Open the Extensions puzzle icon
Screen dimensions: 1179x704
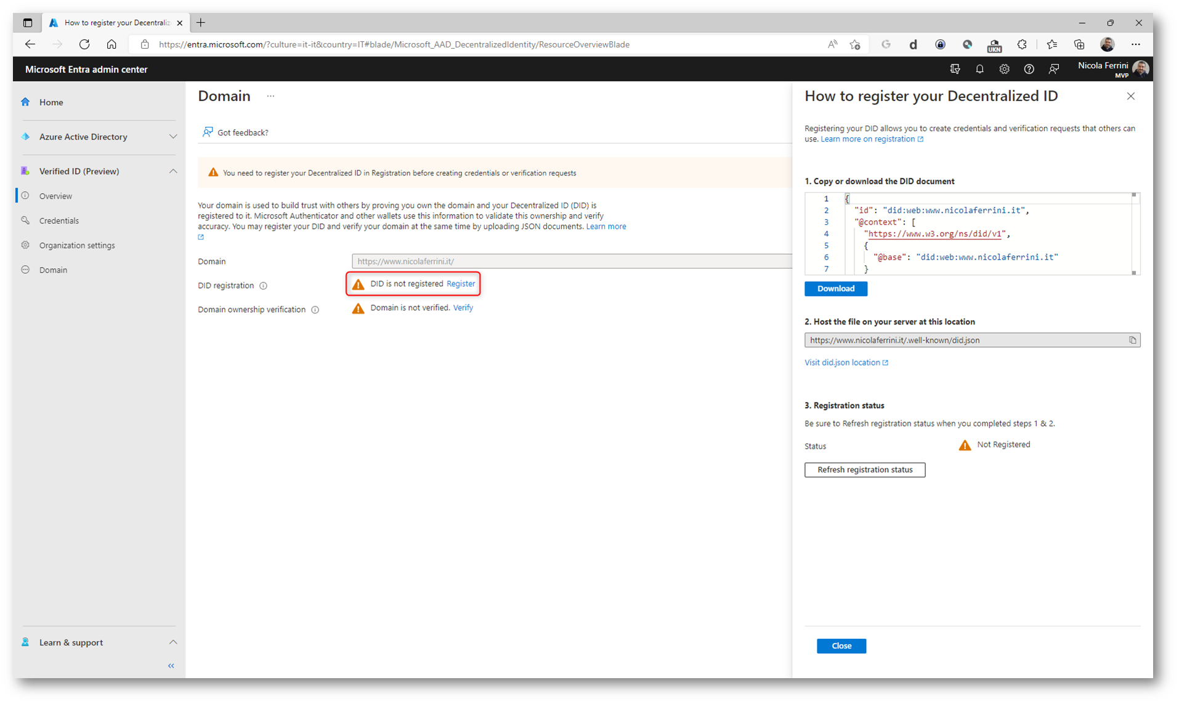point(1022,44)
